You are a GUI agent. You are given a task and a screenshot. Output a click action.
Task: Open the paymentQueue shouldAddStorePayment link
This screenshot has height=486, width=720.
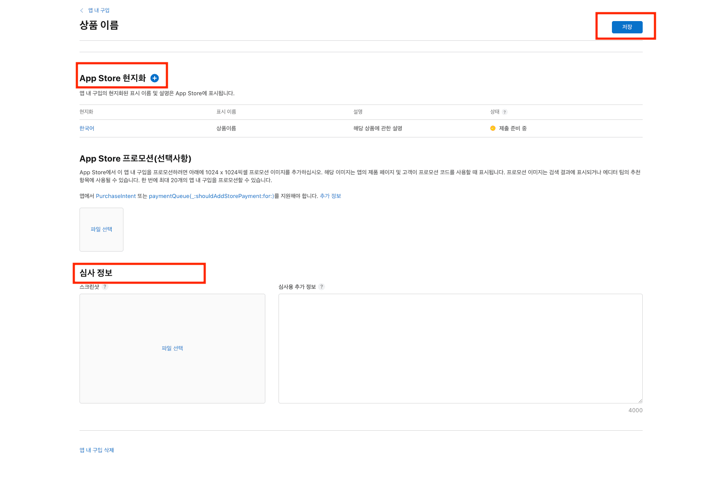(211, 196)
